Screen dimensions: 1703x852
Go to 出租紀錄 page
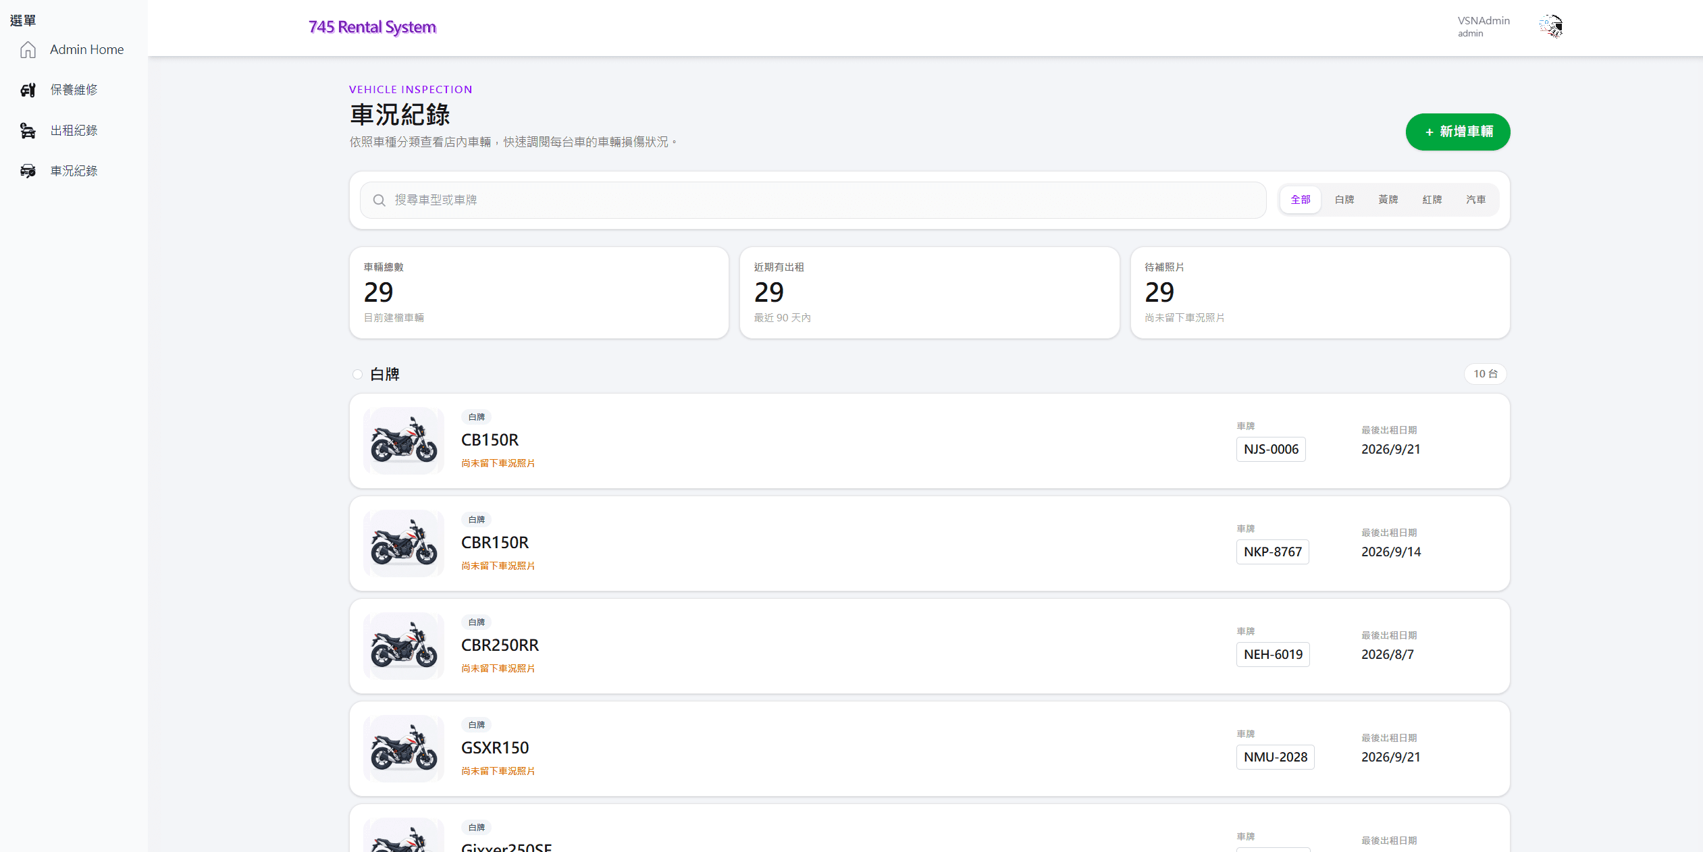coord(74,131)
